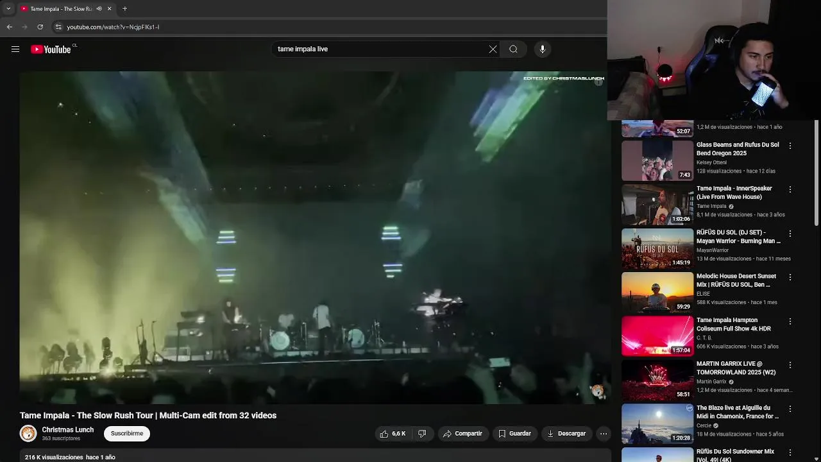The image size is (821, 462).
Task: Open Glass Beams and Rufus Du Sol thumbnail
Action: click(x=657, y=161)
